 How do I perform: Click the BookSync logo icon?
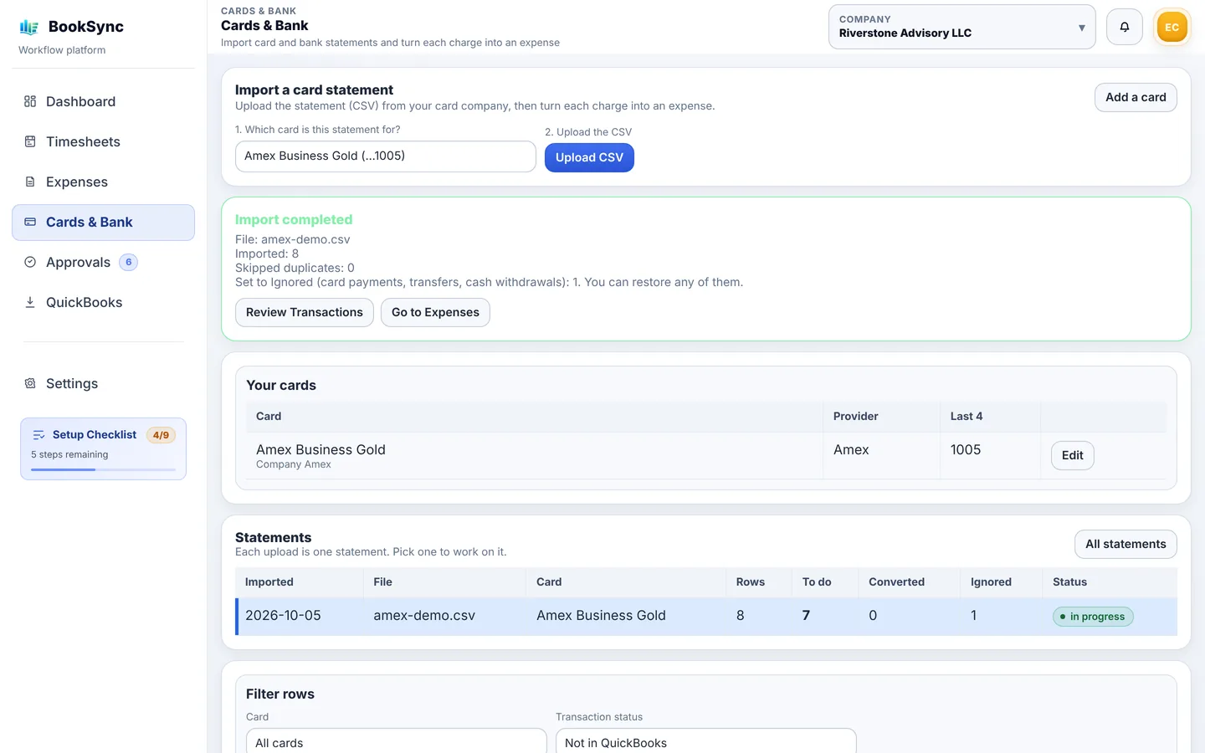coord(29,27)
